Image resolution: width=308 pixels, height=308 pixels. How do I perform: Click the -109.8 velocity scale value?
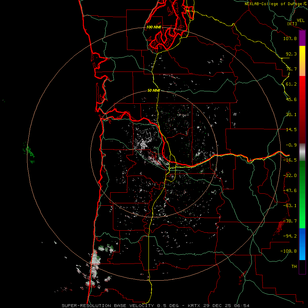(x=288, y=251)
